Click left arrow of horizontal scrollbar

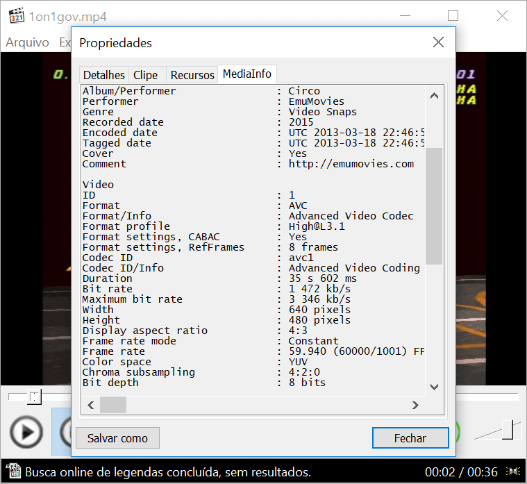(x=90, y=405)
